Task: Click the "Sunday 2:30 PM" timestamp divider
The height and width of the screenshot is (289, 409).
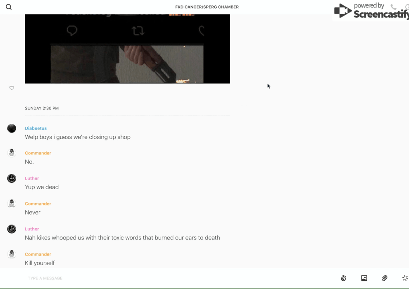Action: pos(42,108)
